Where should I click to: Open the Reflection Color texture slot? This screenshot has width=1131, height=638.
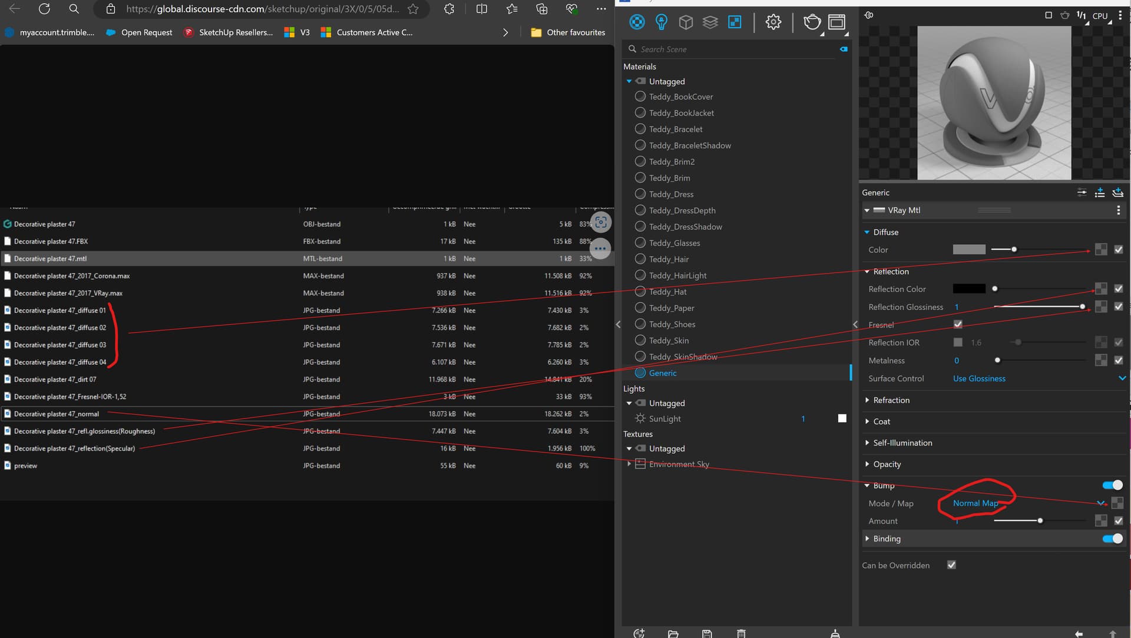coord(1100,288)
